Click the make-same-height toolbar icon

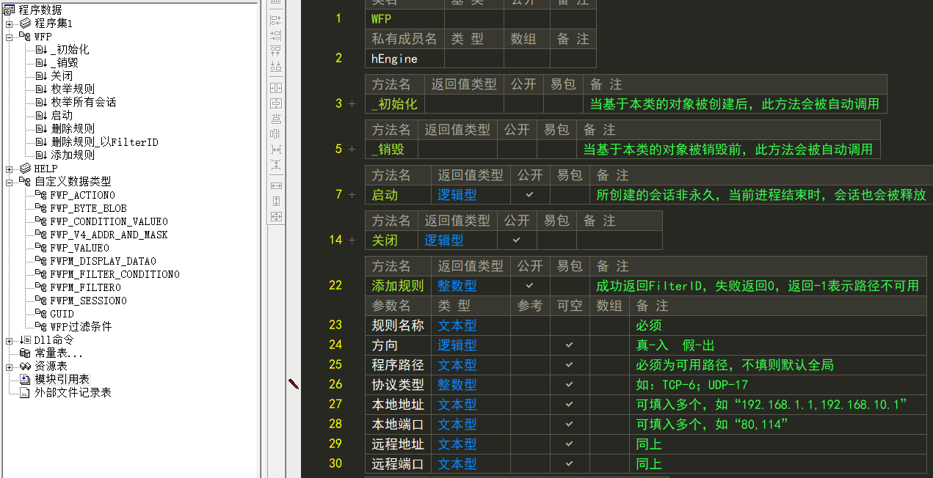click(276, 201)
